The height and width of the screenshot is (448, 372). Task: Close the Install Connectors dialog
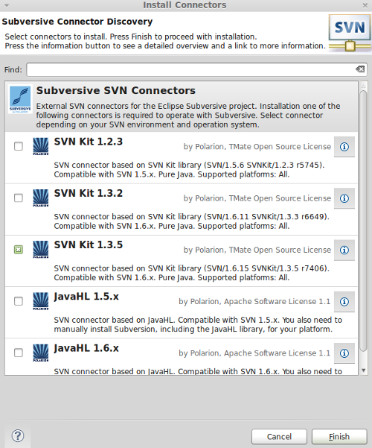(x=365, y=5)
